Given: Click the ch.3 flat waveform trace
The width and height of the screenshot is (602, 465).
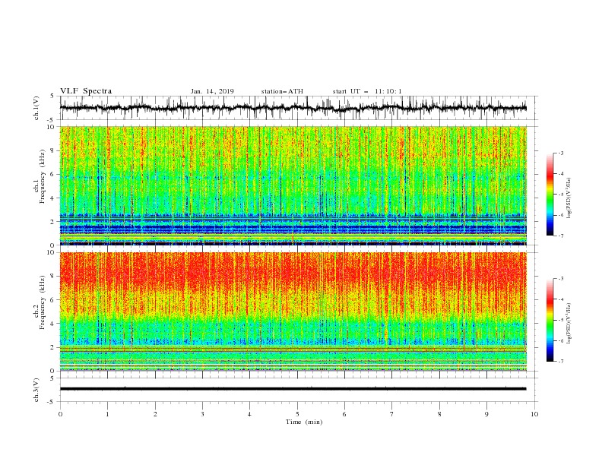Looking at the screenshot, I should [293, 389].
